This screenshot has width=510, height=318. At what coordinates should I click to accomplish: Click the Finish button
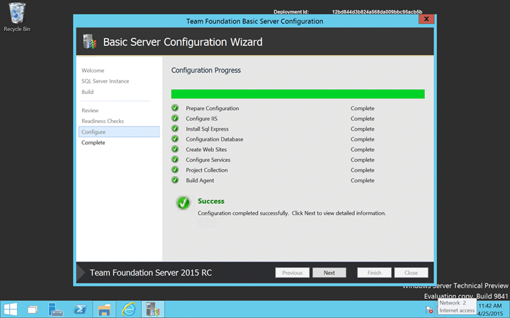374,273
